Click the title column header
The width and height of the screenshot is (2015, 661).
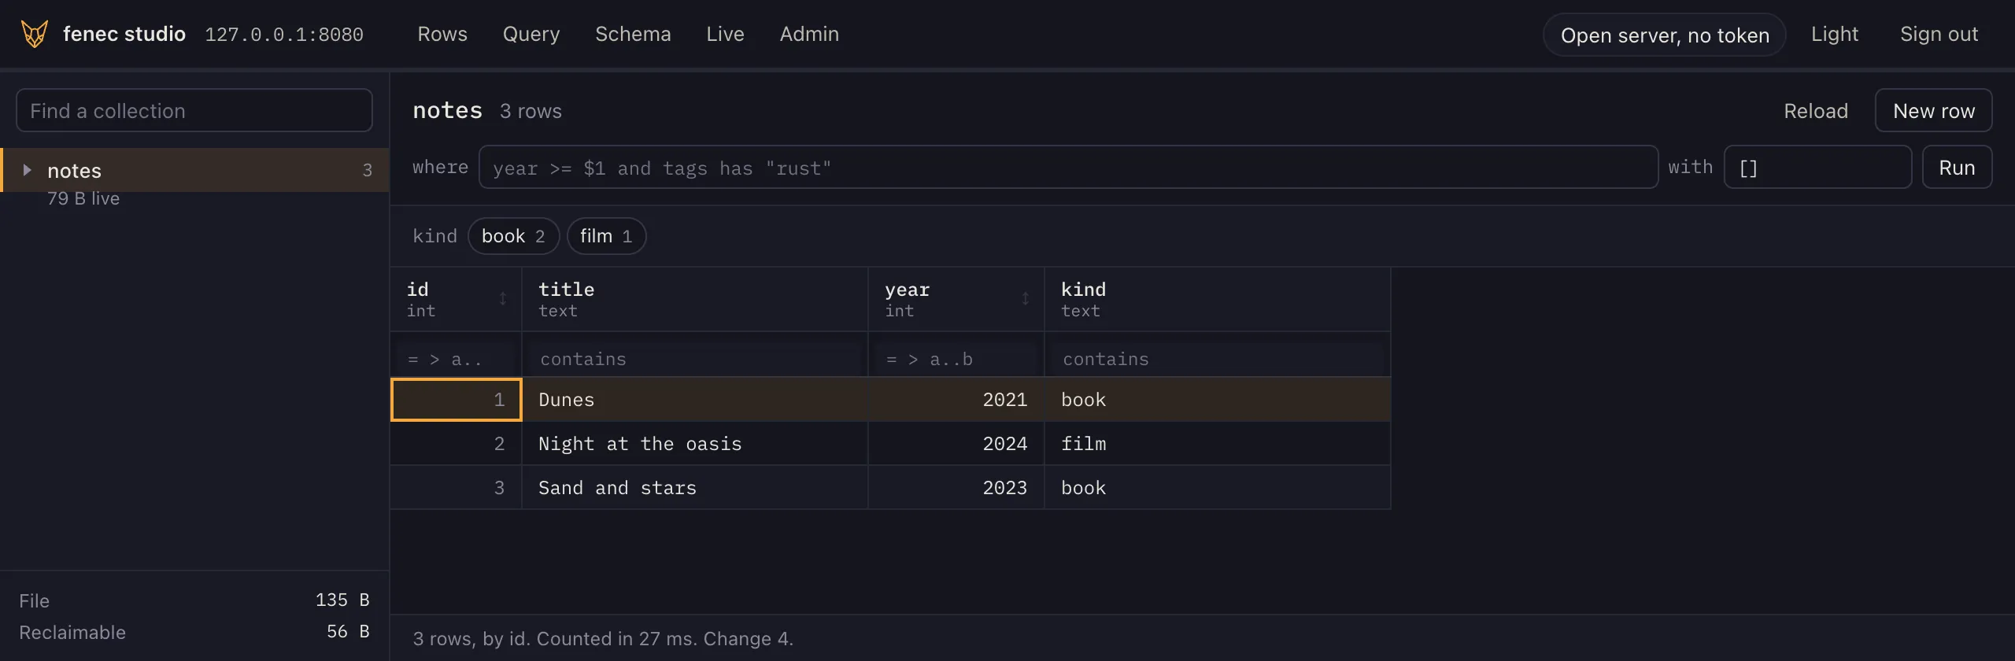pos(695,299)
